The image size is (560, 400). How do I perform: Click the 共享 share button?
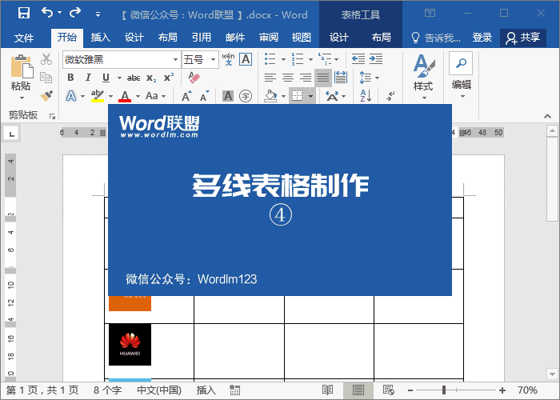tap(523, 38)
